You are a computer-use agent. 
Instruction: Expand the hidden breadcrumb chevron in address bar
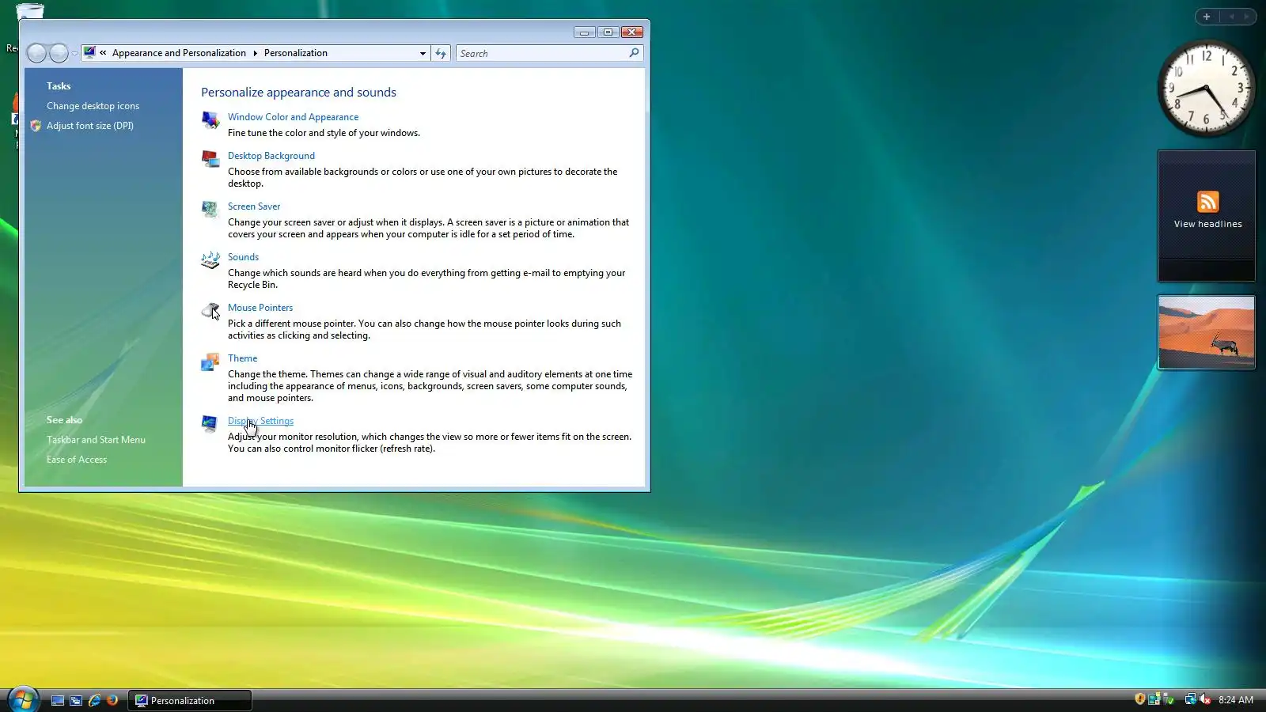point(103,53)
